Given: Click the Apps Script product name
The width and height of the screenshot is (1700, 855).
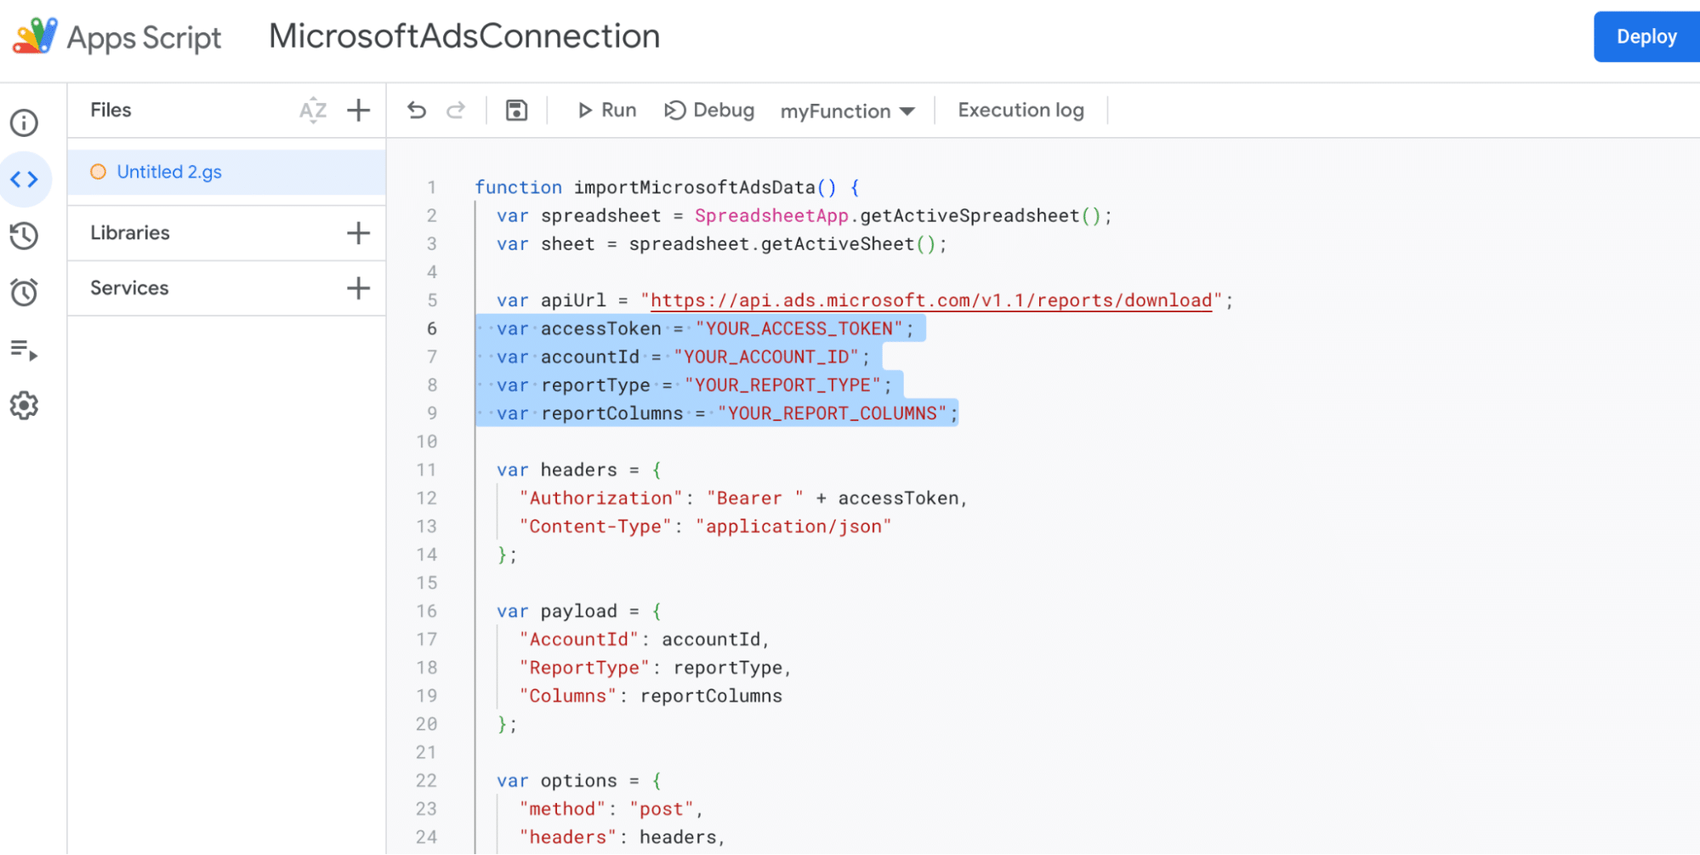Looking at the screenshot, I should tap(144, 37).
